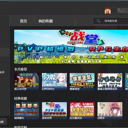Open 星云宝可梦 server thumbnail

[27, 82]
